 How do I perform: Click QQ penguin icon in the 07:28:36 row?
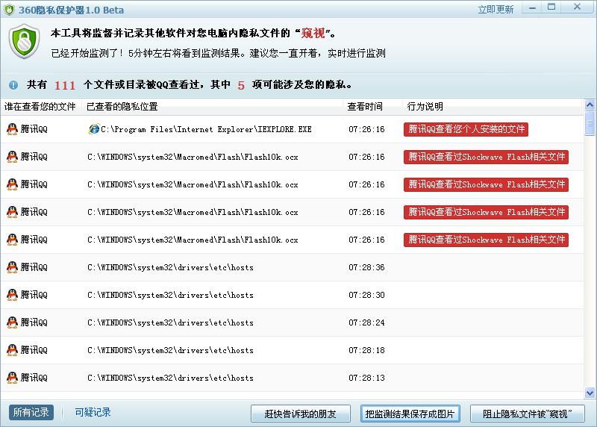click(12, 267)
